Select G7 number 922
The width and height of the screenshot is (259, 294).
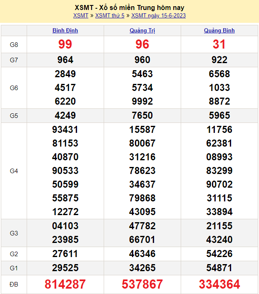pyautogui.click(x=219, y=60)
